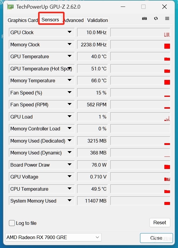Open the hamburger menu icon
The height and width of the screenshot is (248, 178).
pyautogui.click(x=167, y=18)
